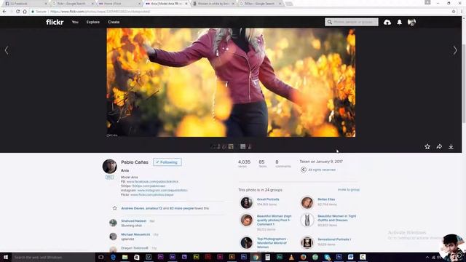Click the Windows taskbar search box
This screenshot has height=262, width=466.
click(53, 257)
